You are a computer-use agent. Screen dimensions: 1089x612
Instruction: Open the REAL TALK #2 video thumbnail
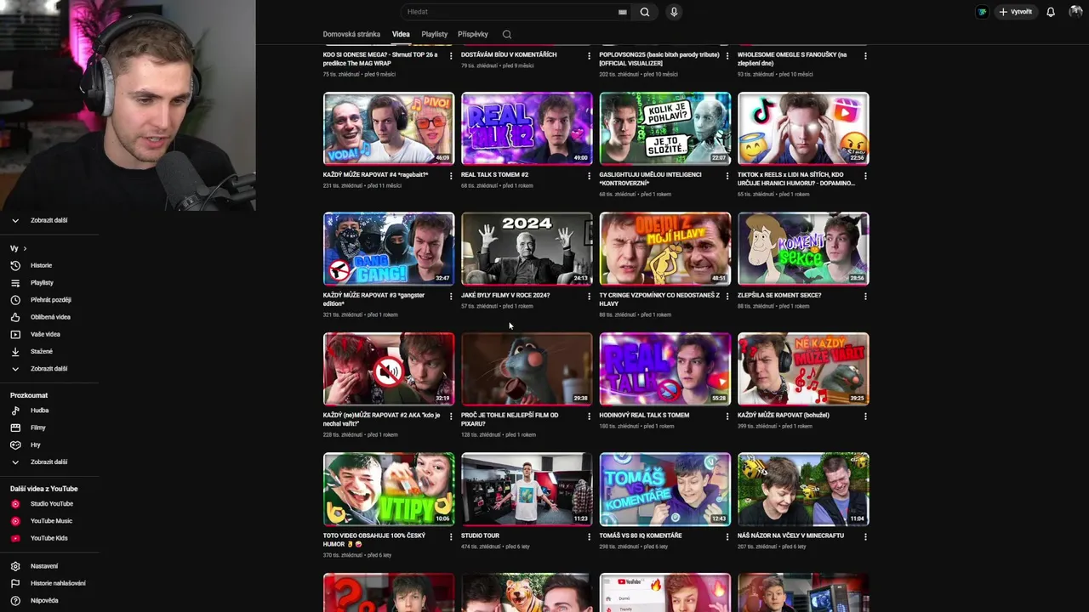tap(527, 128)
